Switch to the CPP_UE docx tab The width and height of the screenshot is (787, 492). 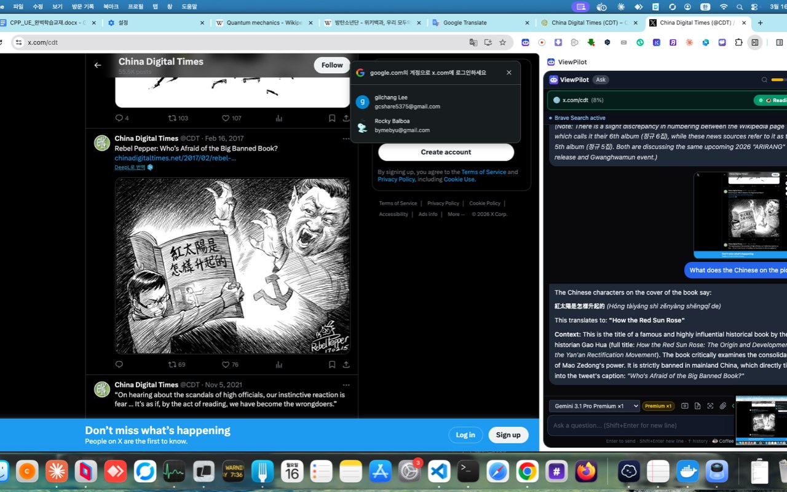click(x=47, y=23)
